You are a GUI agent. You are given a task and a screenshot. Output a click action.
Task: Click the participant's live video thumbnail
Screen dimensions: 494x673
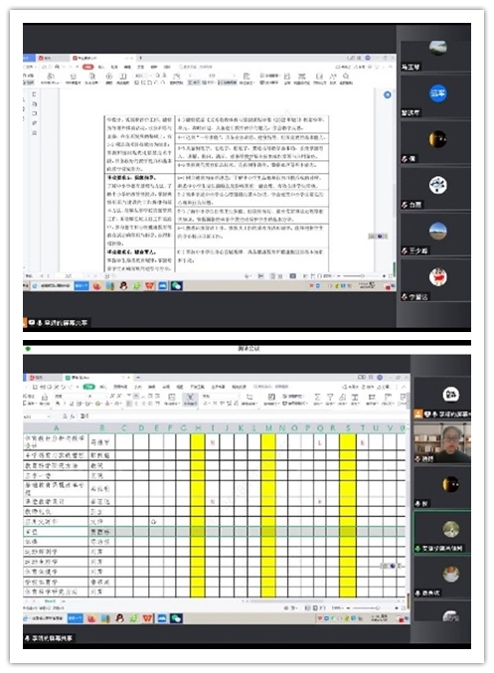point(441,443)
